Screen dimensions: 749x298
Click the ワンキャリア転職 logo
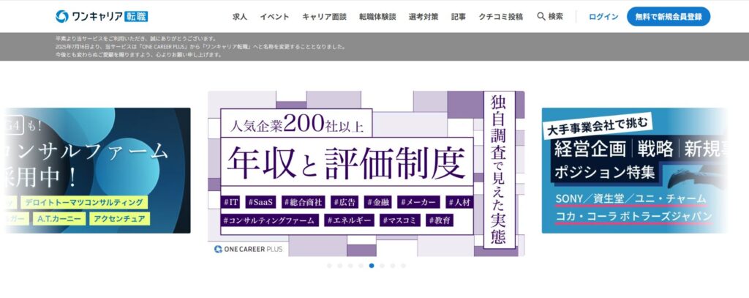tap(102, 16)
